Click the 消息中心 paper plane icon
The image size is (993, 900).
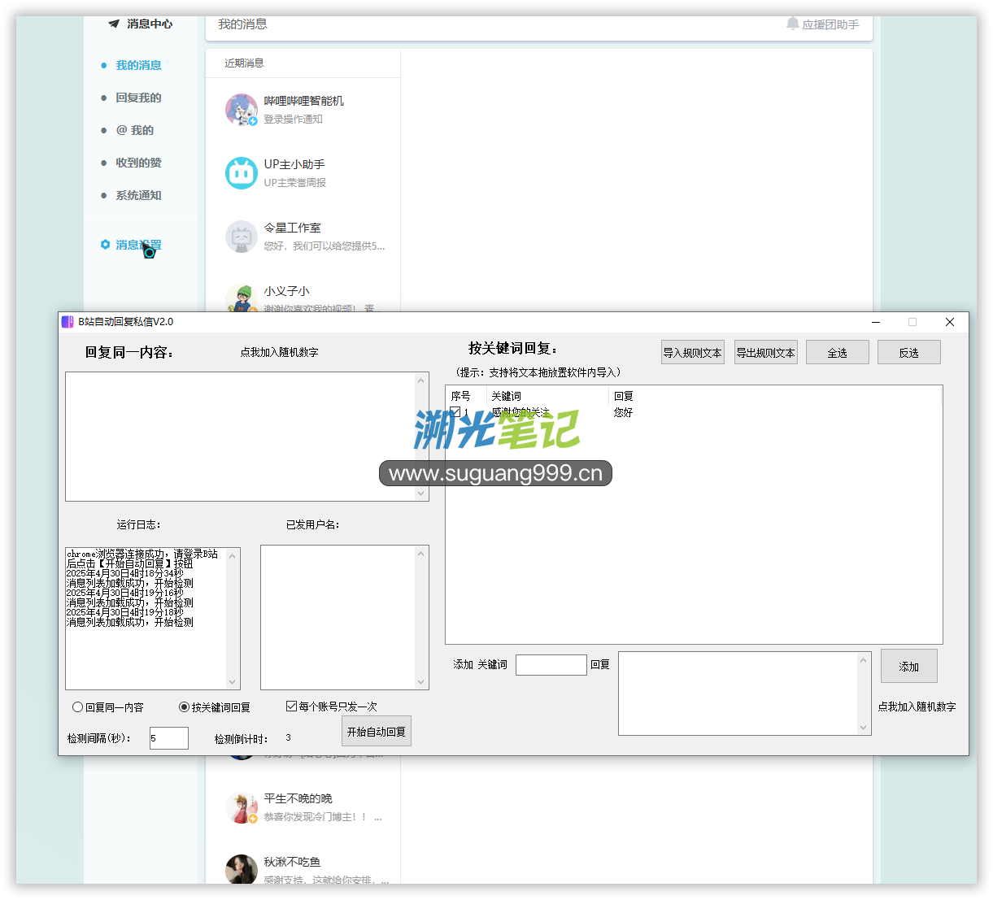coord(114,24)
